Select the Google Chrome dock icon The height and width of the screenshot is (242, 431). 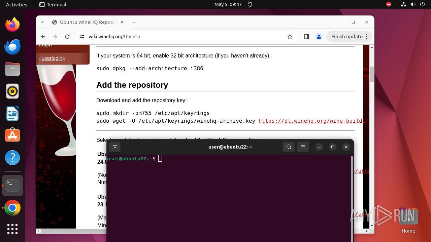tap(12, 208)
